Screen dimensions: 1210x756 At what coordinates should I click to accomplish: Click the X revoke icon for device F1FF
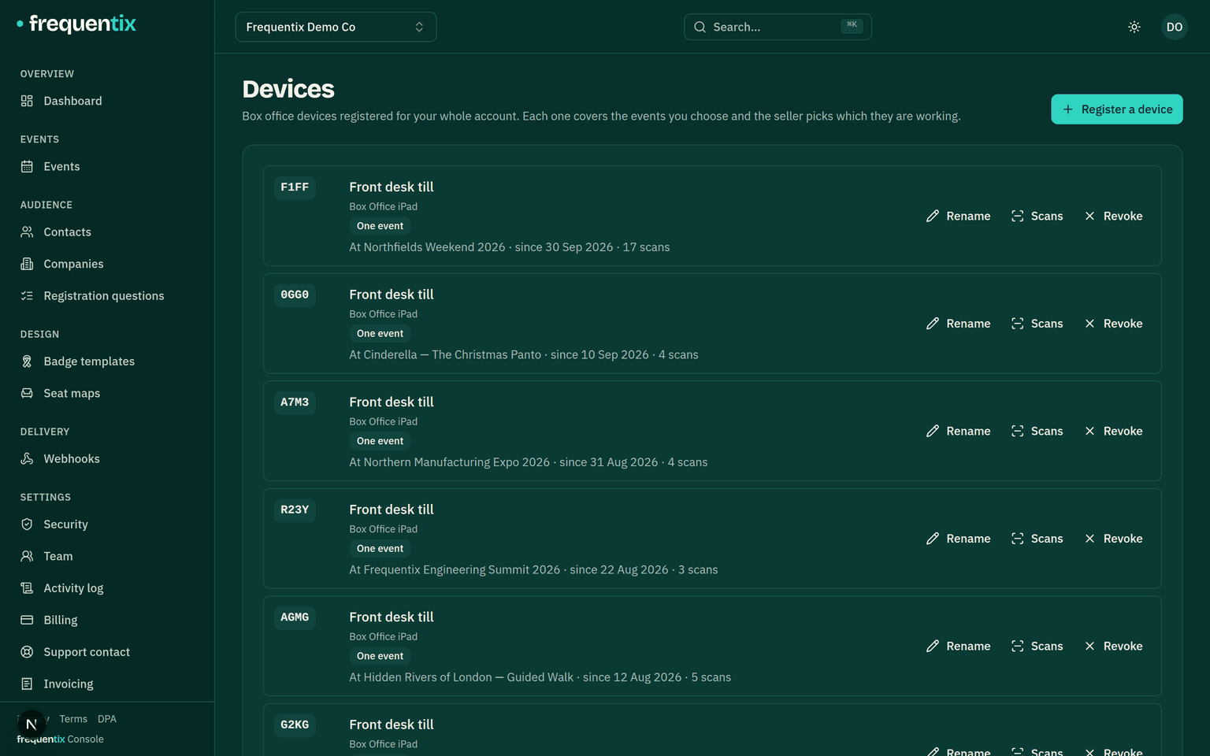click(x=1089, y=216)
